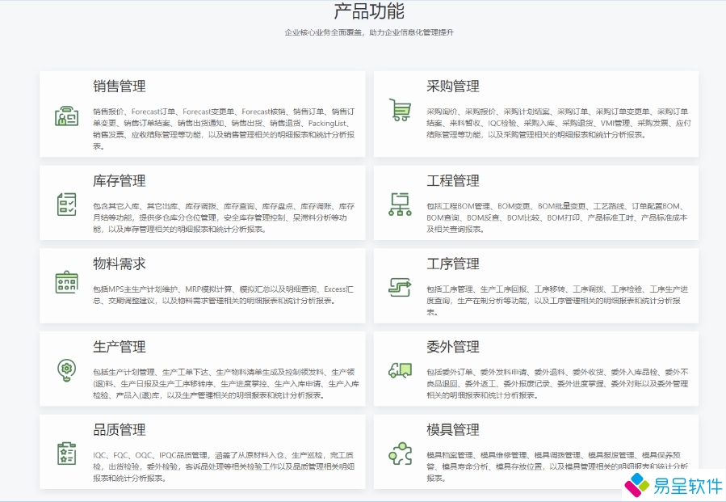Click the inventory checklist icon

pos(66,205)
